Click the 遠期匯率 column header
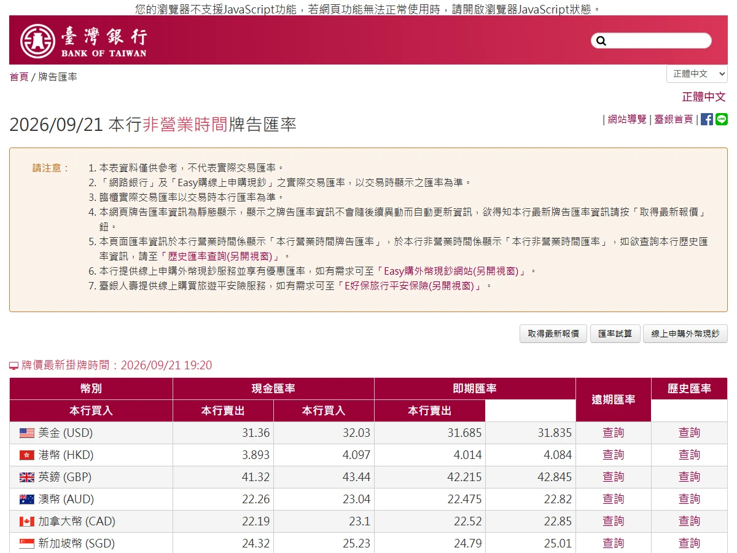The height and width of the screenshot is (553, 737). tap(613, 400)
